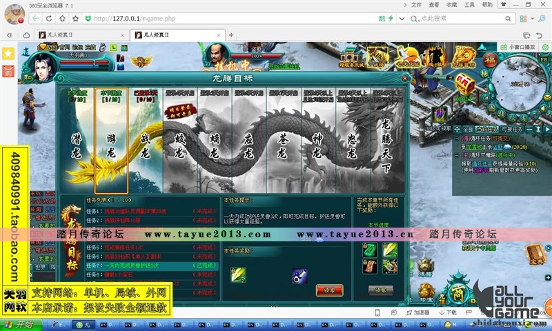Collapse the 循环灭魔路 quest entry
This screenshot has width=552, height=331.
pos(456,154)
